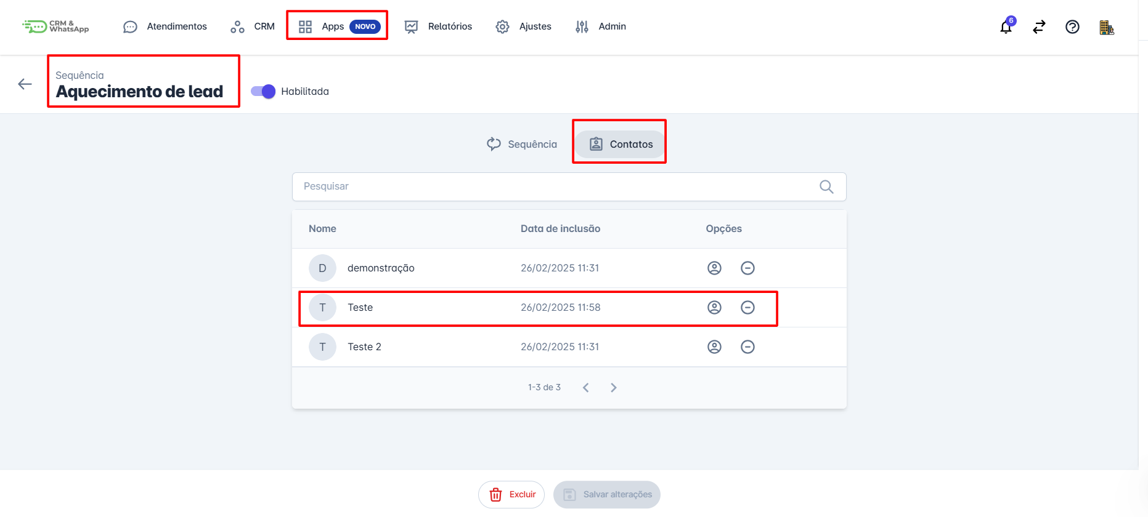The height and width of the screenshot is (517, 1148).
Task: Click the Salvar alterações button
Action: (x=607, y=495)
